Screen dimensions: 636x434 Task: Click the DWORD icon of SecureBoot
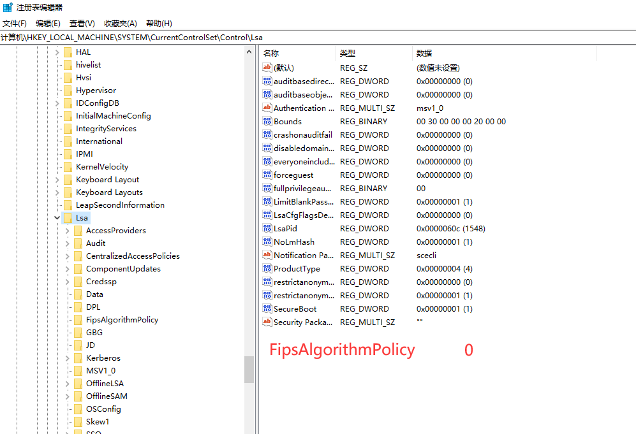267,308
